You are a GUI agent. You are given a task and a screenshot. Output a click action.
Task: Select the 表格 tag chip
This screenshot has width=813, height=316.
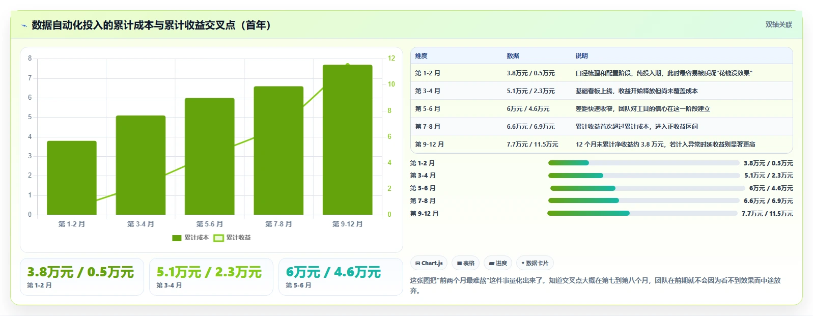click(x=465, y=263)
